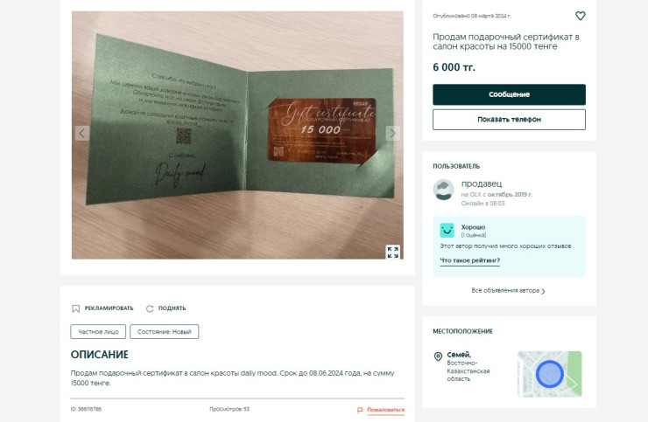Open the photo in fullscreen view

coord(392,252)
